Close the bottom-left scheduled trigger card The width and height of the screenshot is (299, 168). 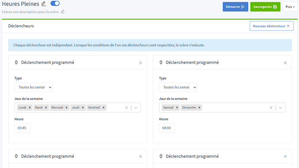click(x=140, y=156)
